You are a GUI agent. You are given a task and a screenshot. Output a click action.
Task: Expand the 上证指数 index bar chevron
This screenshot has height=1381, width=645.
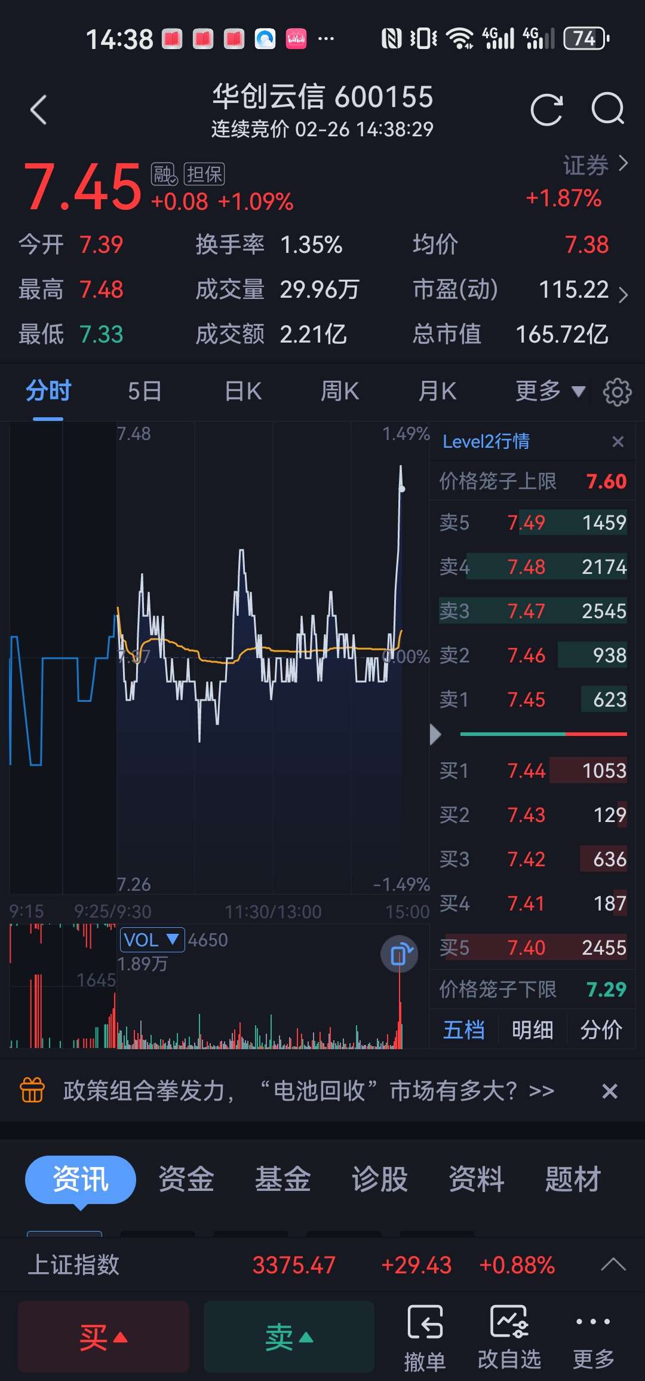click(613, 1264)
